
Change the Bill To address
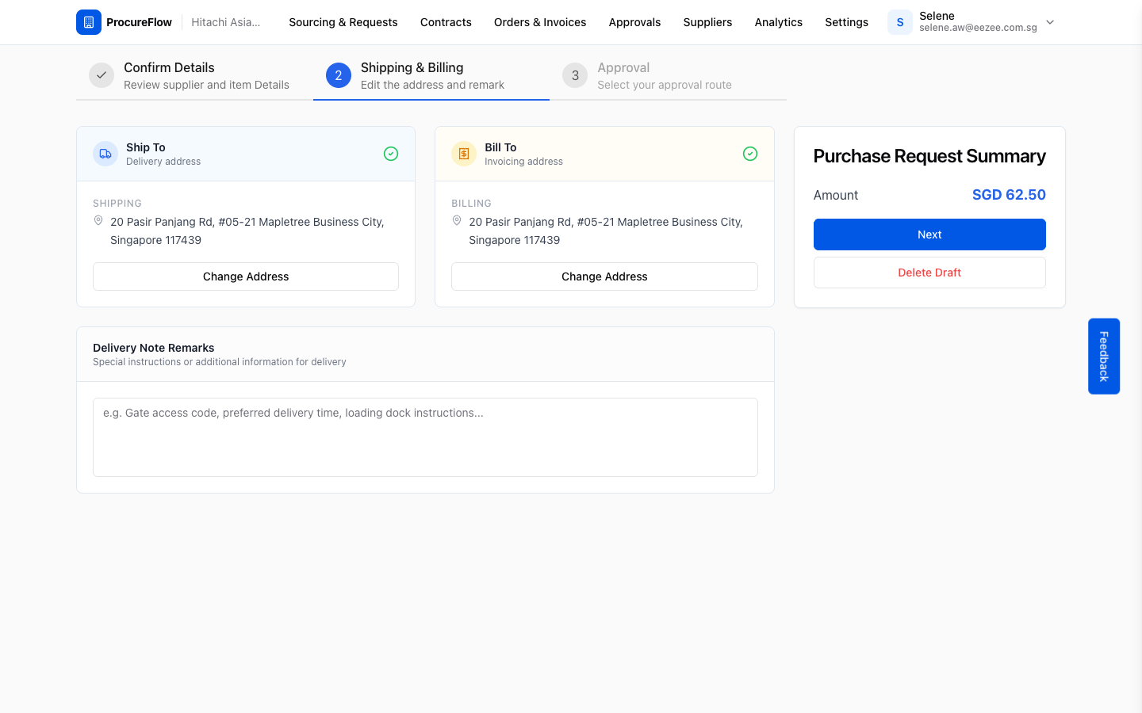604,276
